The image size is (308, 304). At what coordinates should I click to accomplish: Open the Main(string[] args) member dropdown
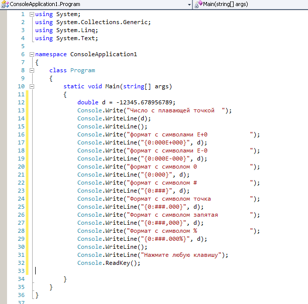(x=251, y=4)
